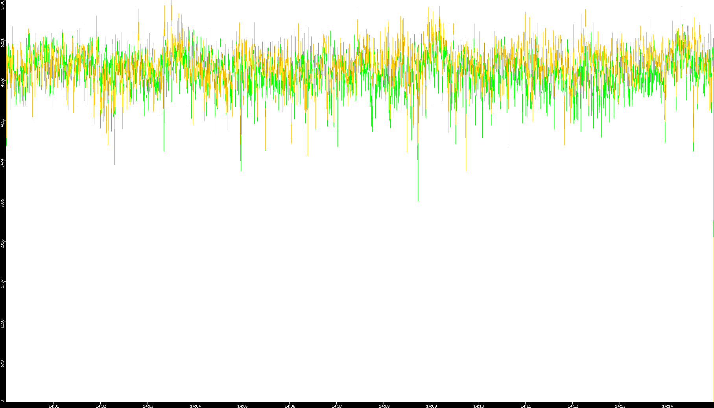Screen dimensions: 714x408
Task: Select the 2895 value axis label
Action: click(x=2, y=203)
